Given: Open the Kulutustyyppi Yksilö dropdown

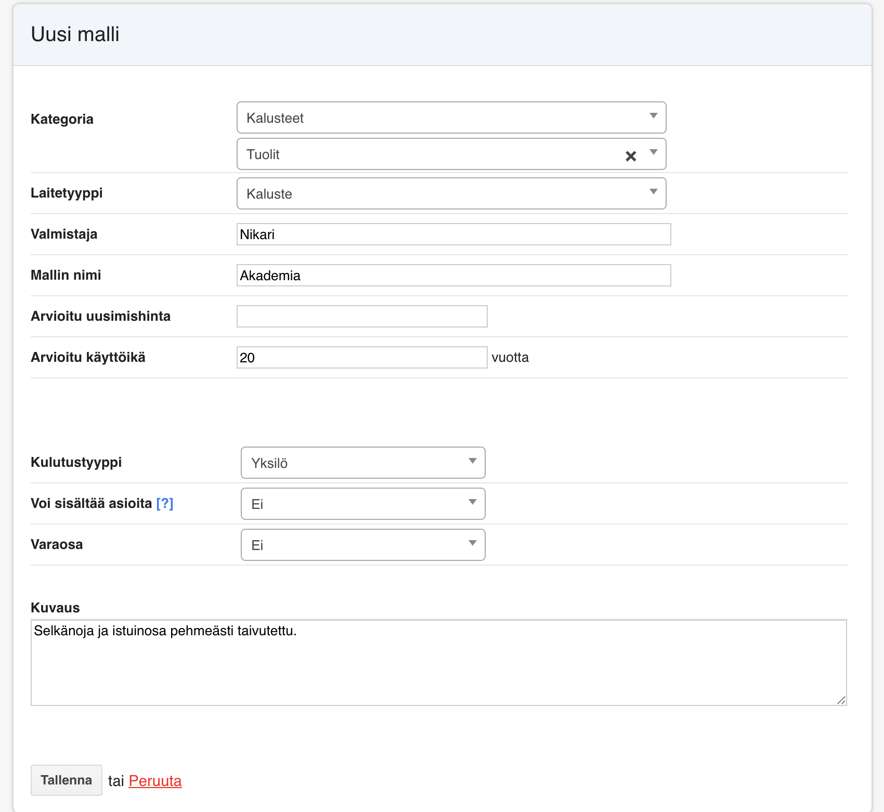Looking at the screenshot, I should [363, 463].
